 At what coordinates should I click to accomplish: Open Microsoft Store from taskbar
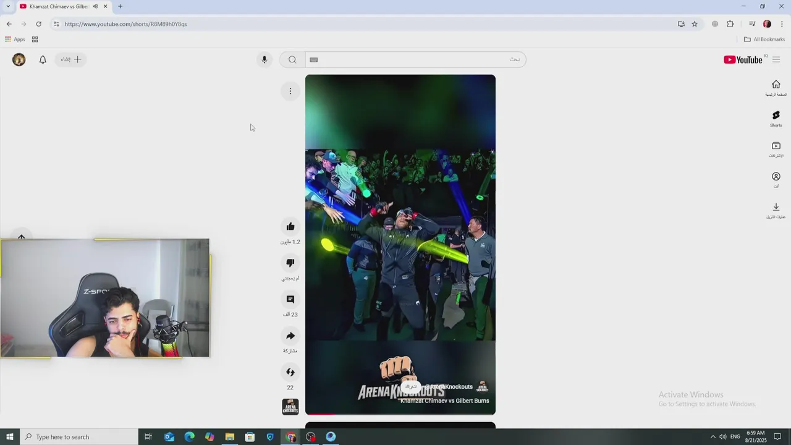[x=250, y=437]
